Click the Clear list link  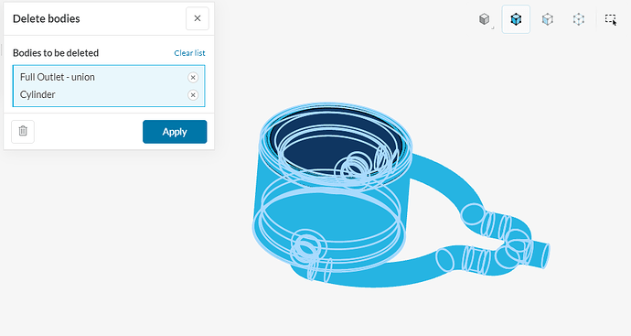189,53
